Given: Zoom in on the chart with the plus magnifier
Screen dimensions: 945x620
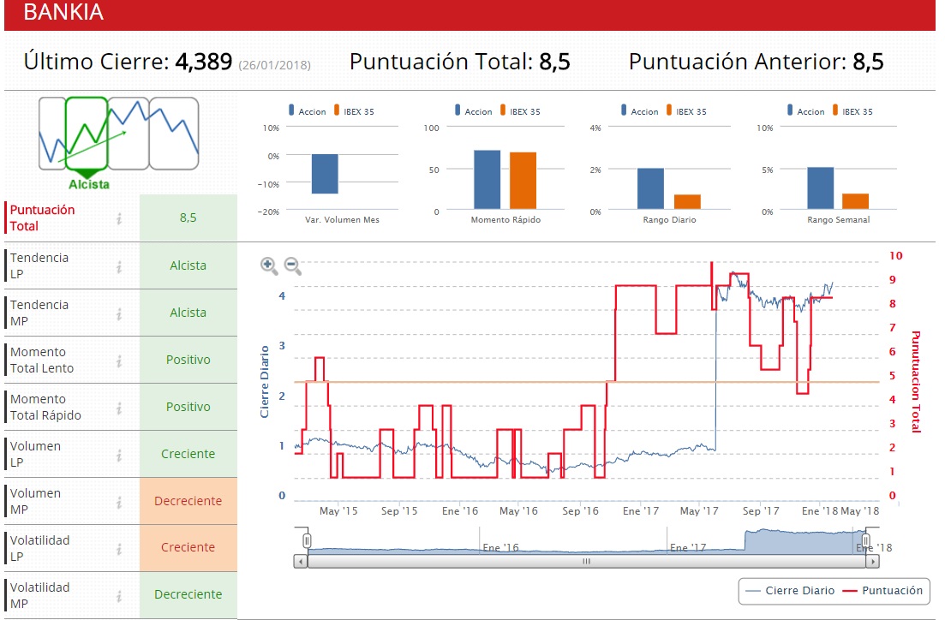Looking at the screenshot, I should 269,265.
